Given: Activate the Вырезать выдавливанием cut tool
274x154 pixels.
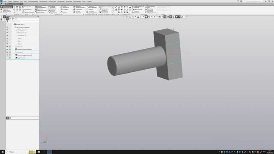Looking at the screenshot, I should point(41,9).
